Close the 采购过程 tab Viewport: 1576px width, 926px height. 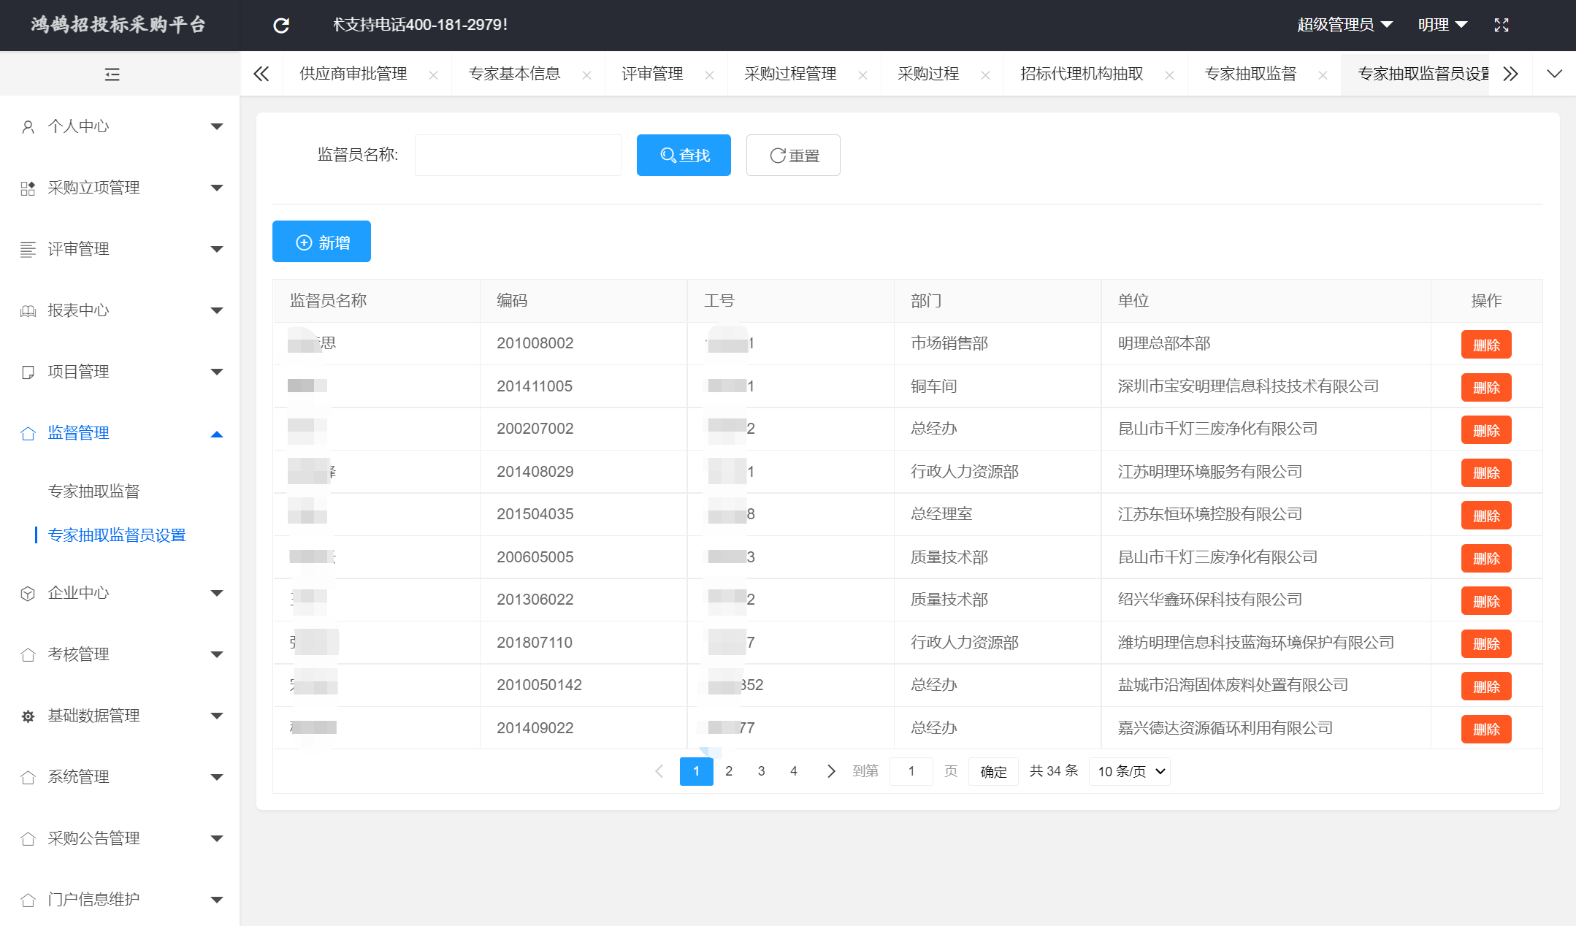985,75
